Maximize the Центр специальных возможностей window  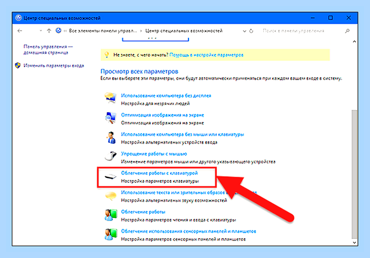(x=331, y=18)
